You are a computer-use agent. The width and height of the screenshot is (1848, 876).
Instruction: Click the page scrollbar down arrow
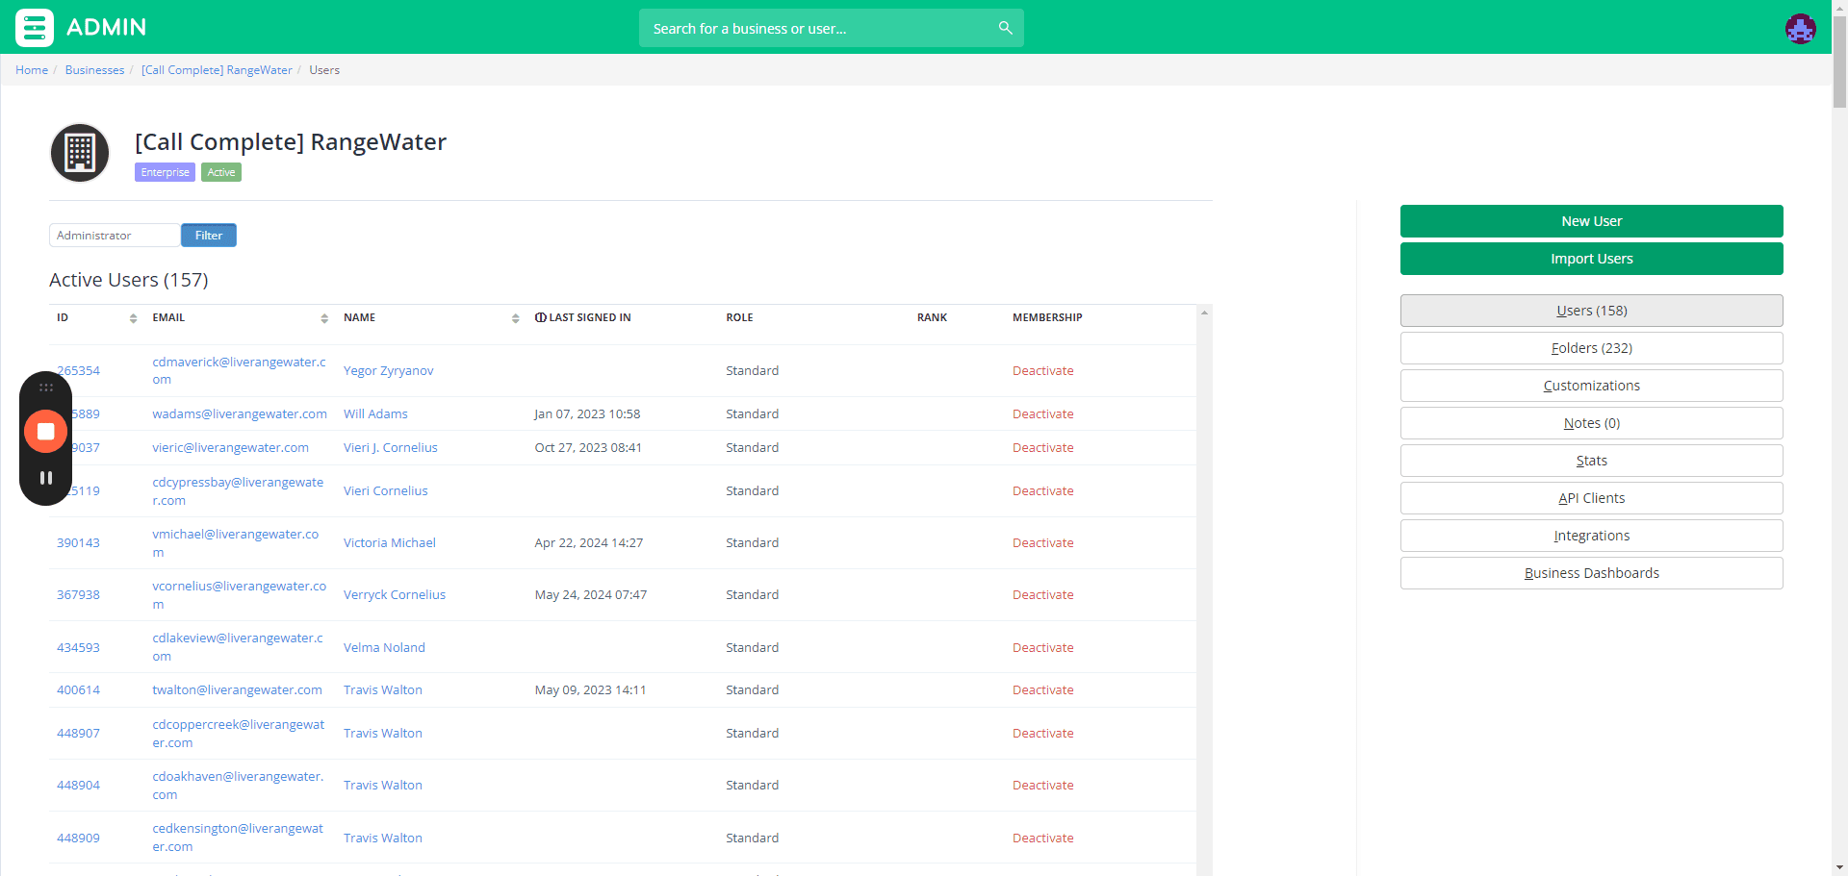[x=1839, y=868]
